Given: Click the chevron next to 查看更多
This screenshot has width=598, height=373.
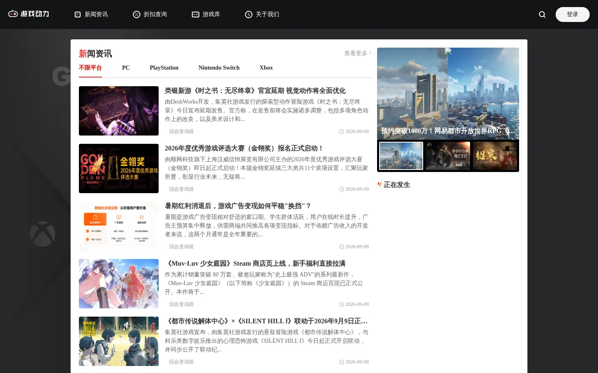Looking at the screenshot, I should 370,53.
